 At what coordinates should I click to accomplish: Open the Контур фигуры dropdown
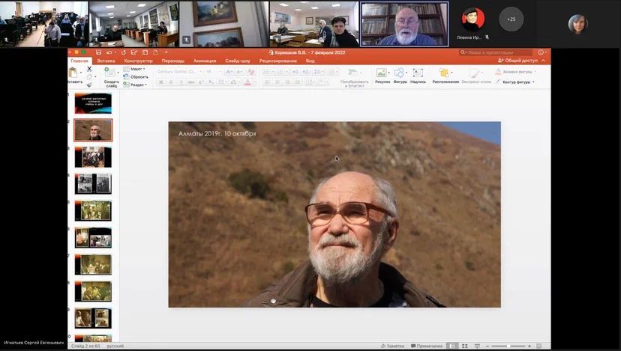(x=518, y=82)
